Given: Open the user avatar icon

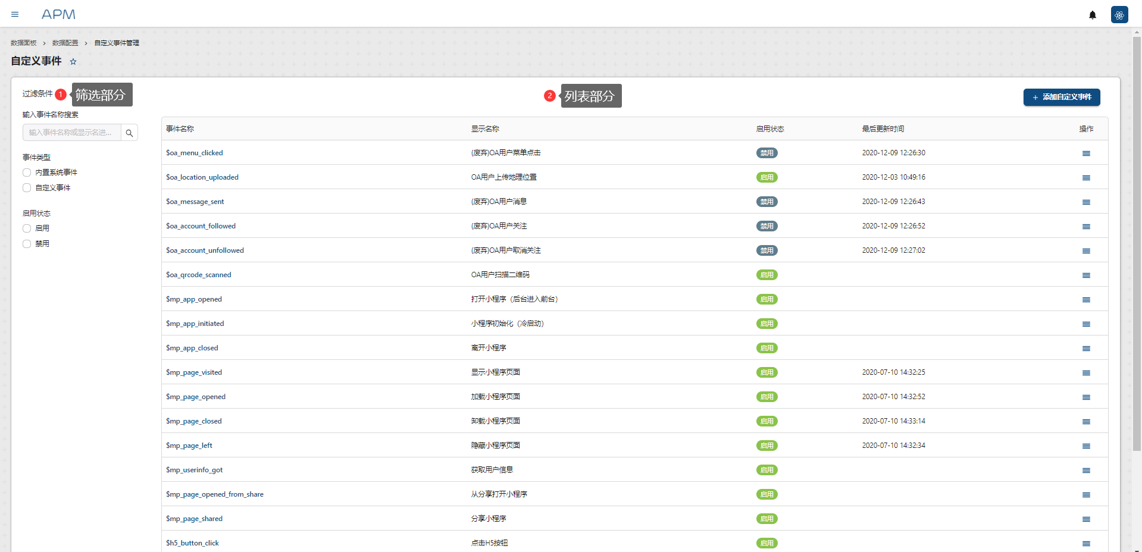Looking at the screenshot, I should [x=1119, y=15].
